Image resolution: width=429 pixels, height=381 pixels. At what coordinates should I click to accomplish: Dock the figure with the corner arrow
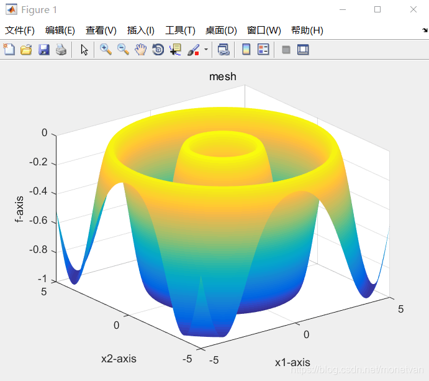tap(425, 30)
